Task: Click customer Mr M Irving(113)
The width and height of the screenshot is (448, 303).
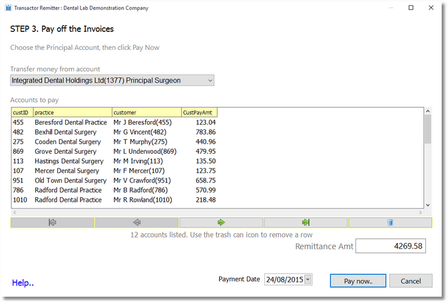Action: [138, 161]
